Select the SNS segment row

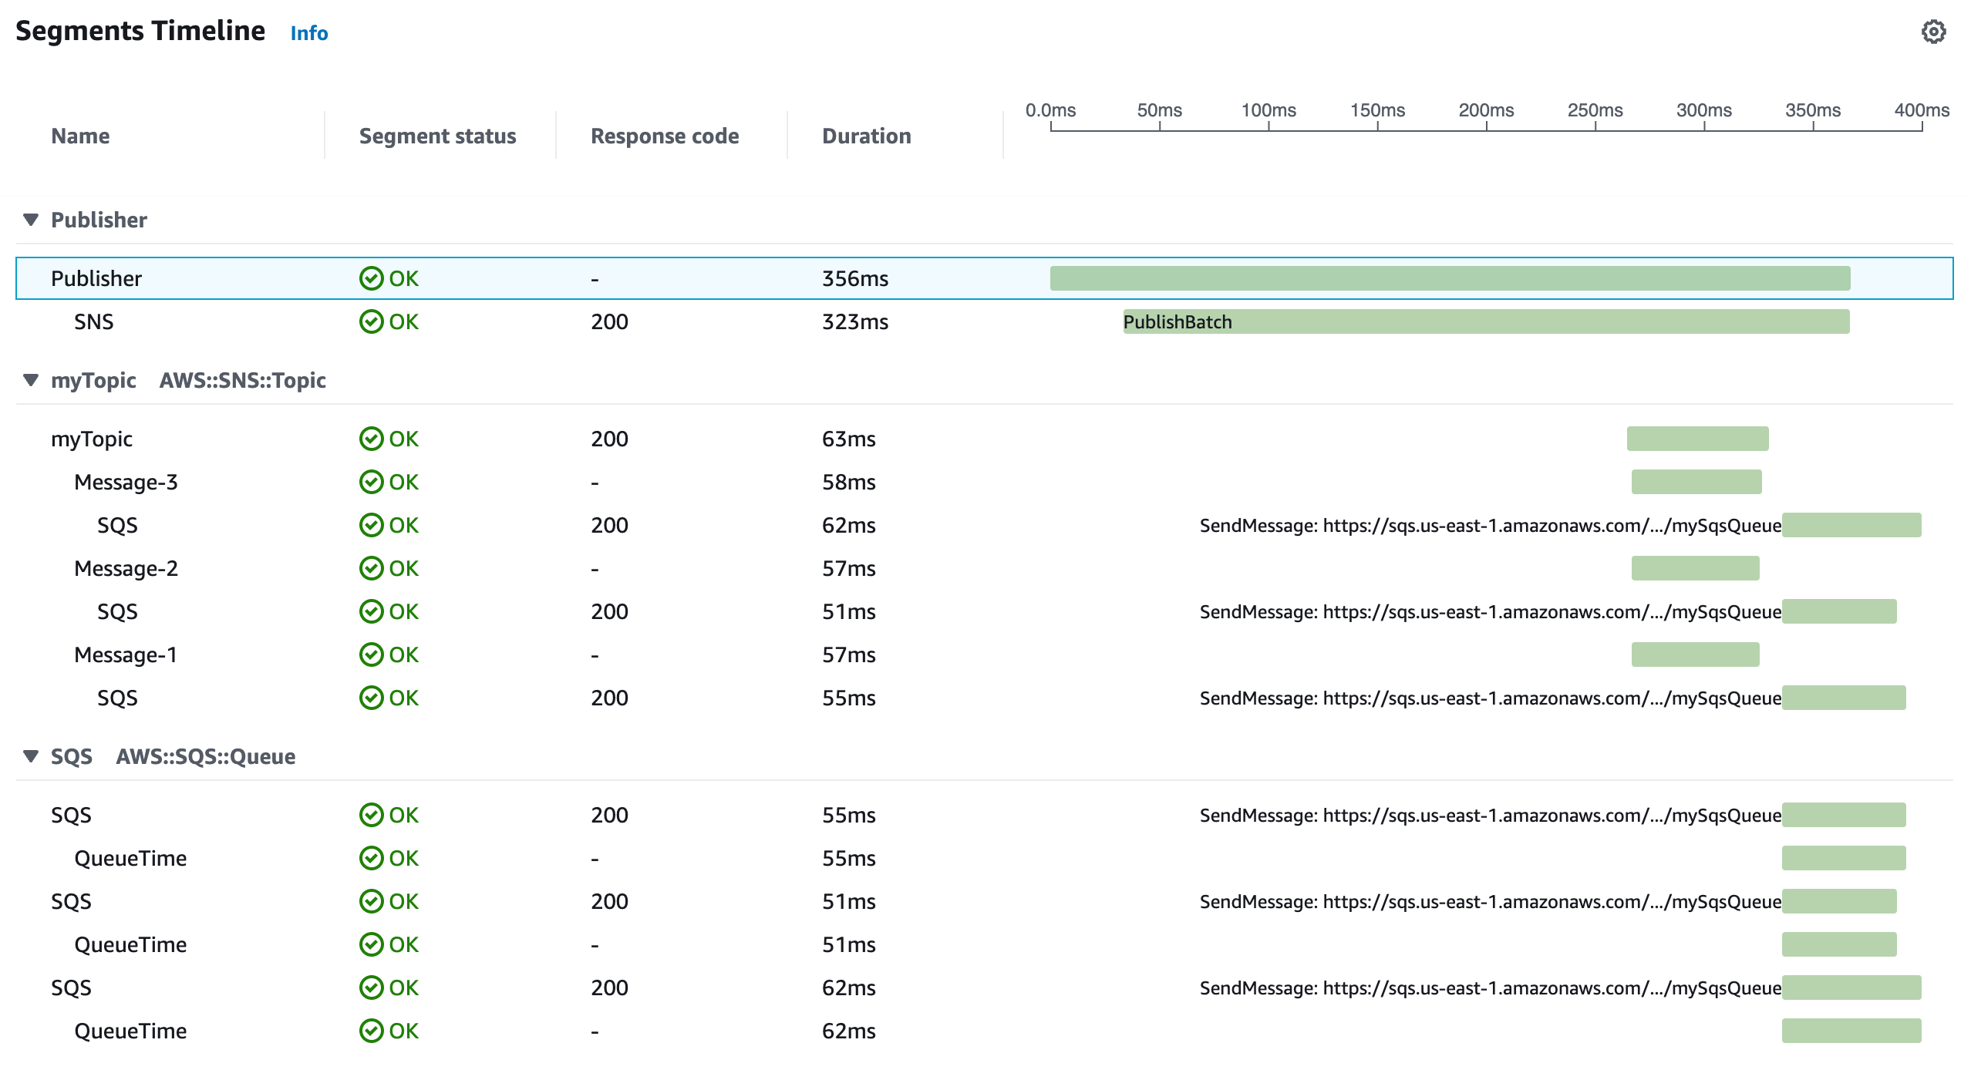[x=93, y=321]
